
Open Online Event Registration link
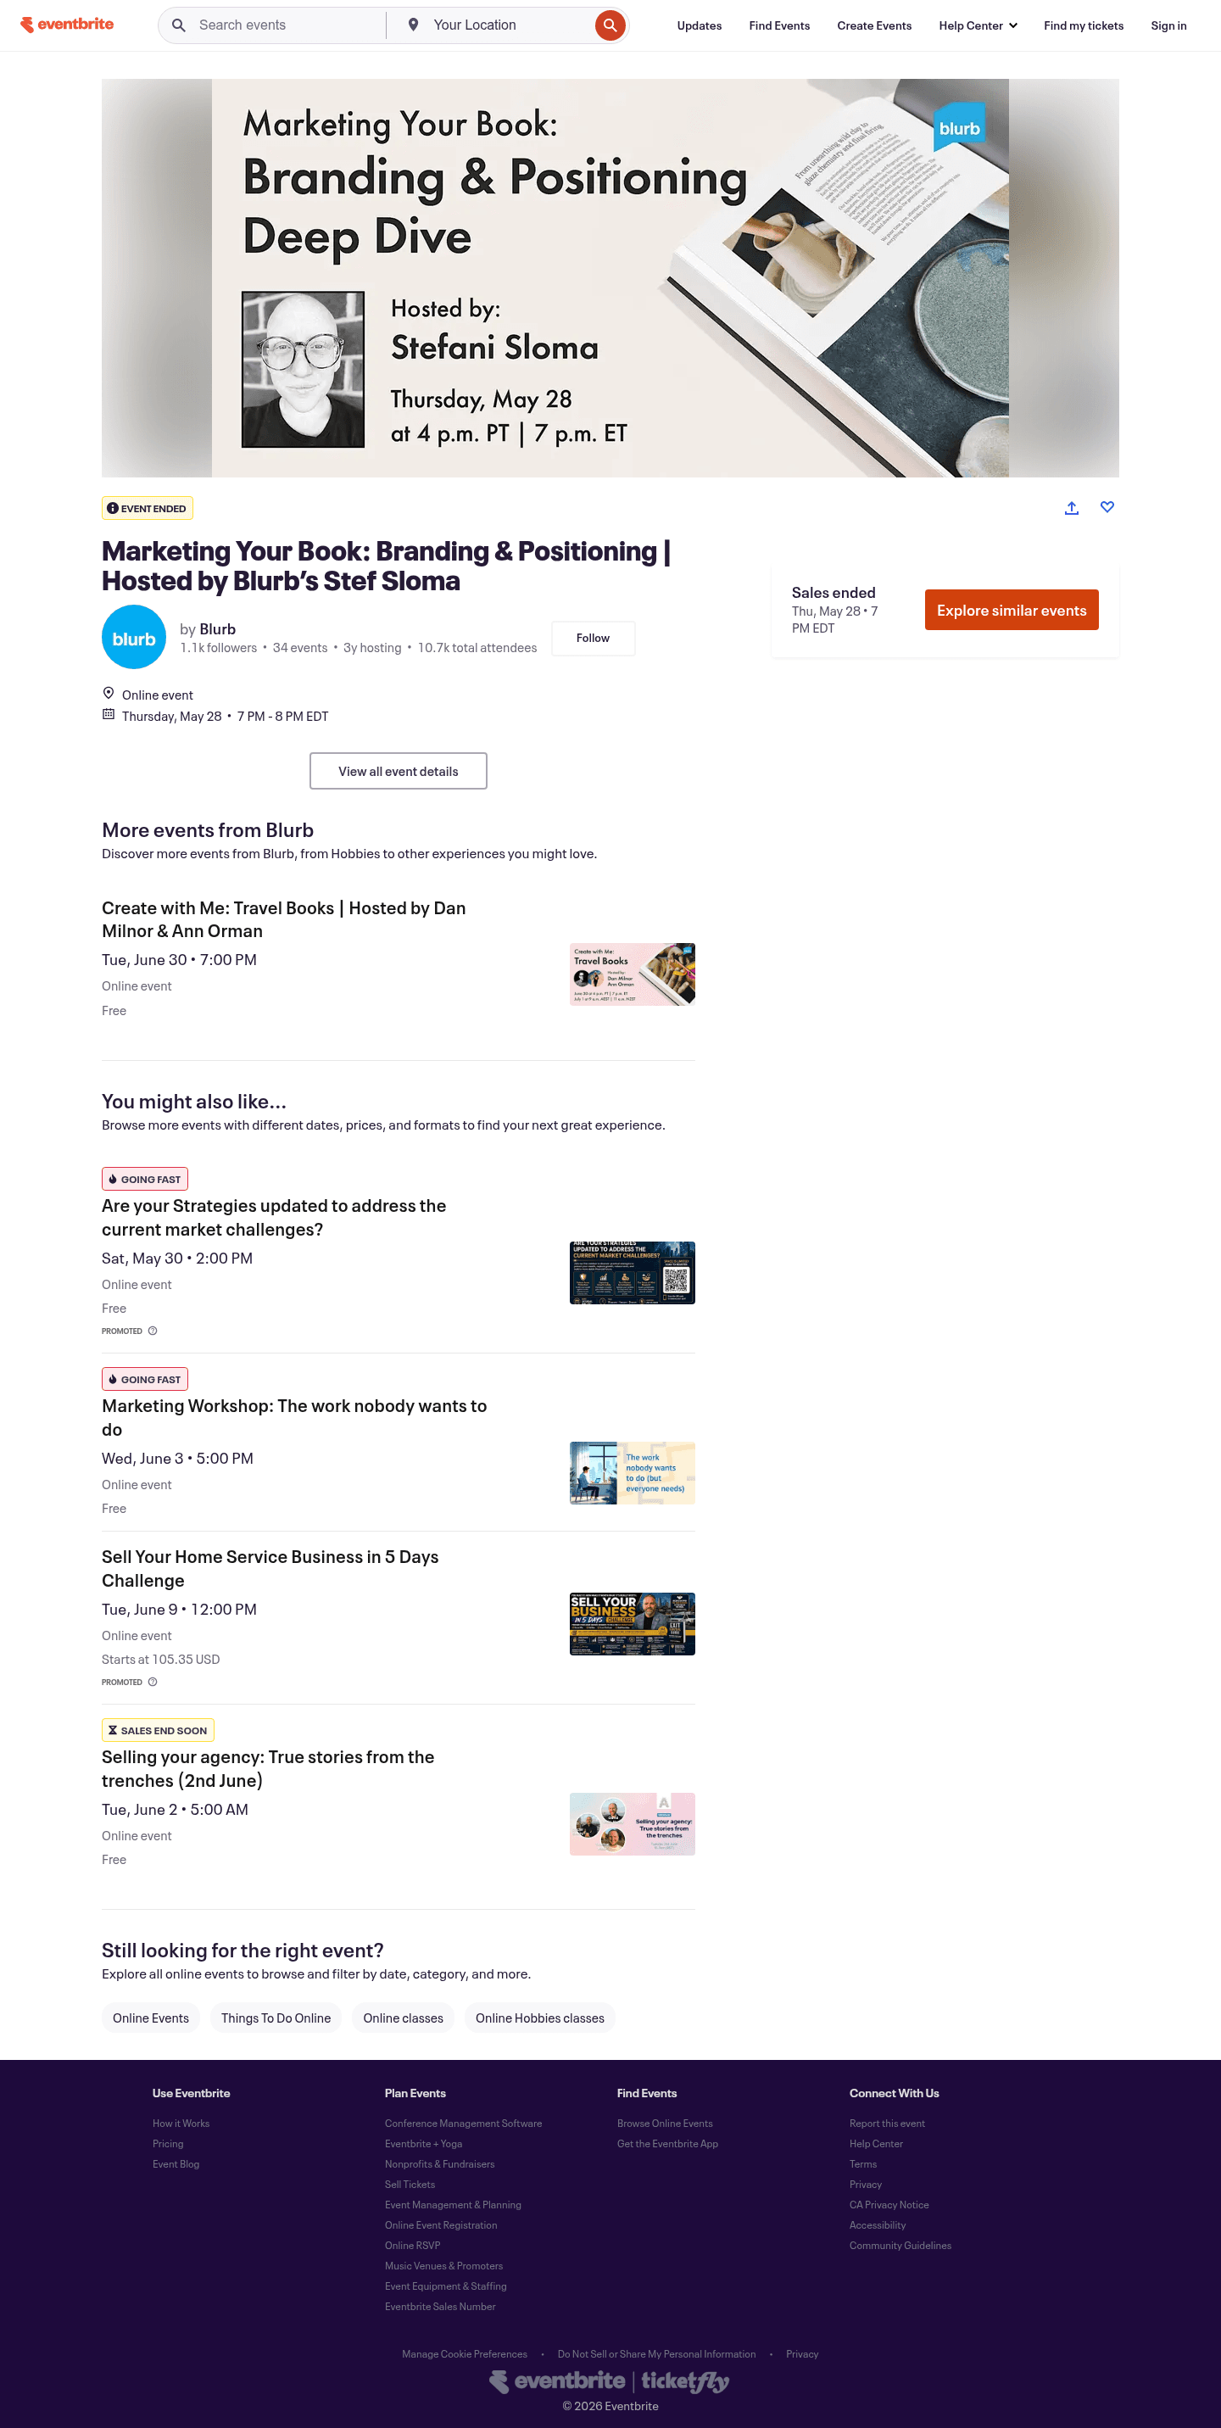[x=441, y=2225]
